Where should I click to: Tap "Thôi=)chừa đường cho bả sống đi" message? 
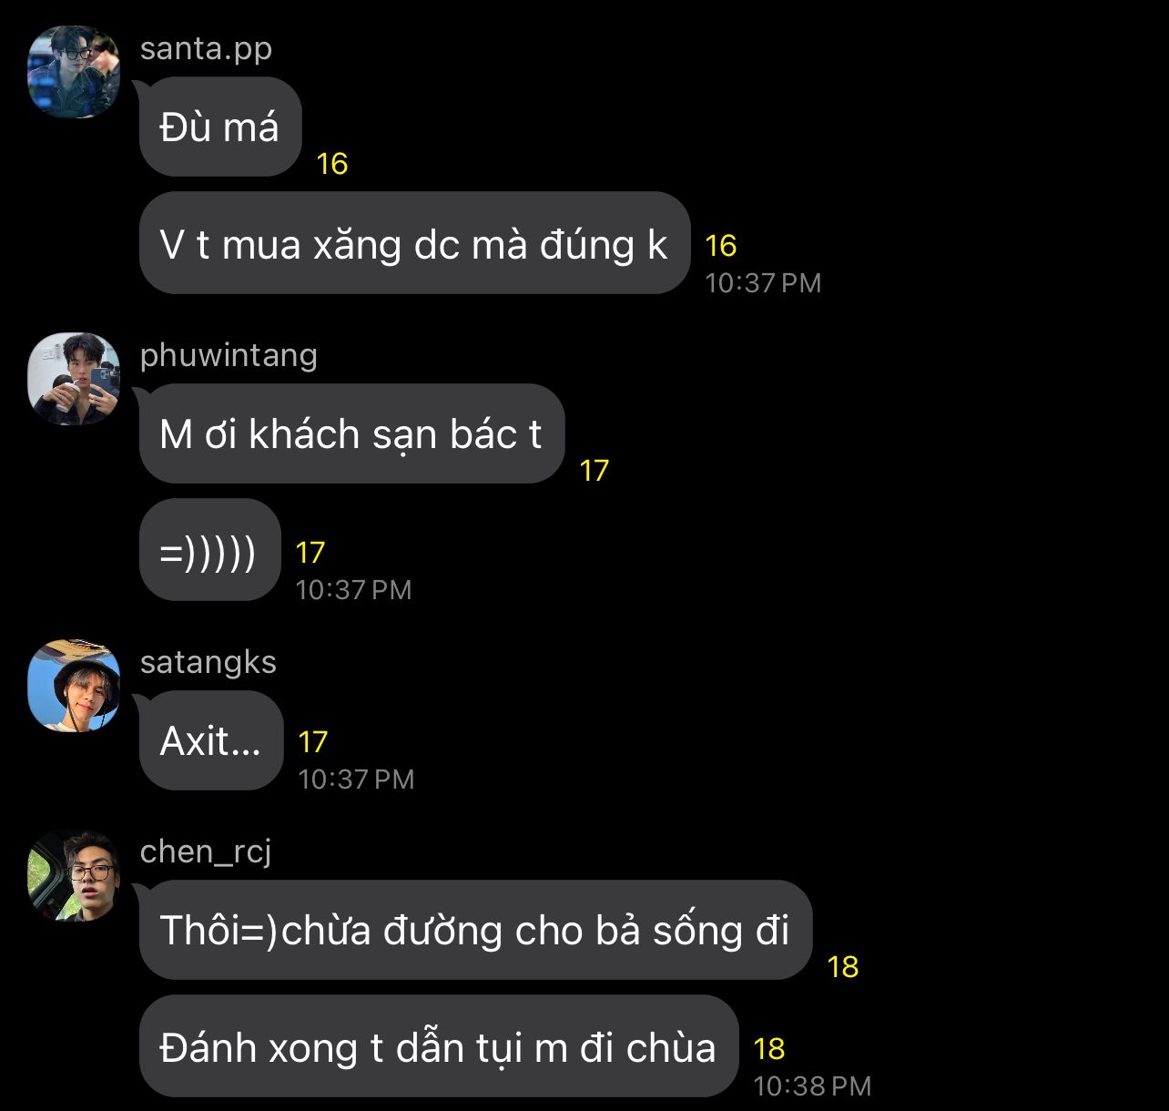[x=474, y=931]
